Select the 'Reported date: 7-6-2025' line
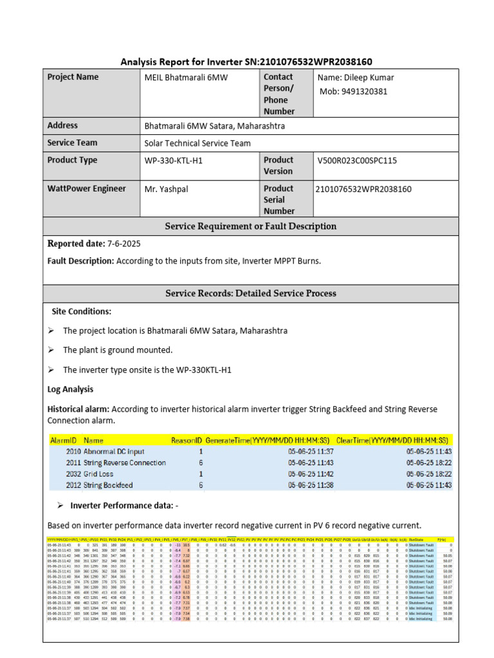This screenshot has width=494, height=658. click(94, 244)
